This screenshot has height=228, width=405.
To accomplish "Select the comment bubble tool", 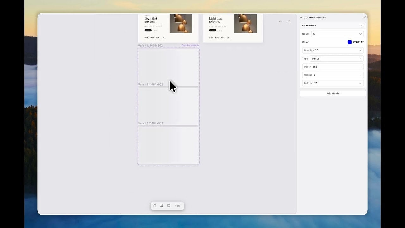I will [169, 206].
